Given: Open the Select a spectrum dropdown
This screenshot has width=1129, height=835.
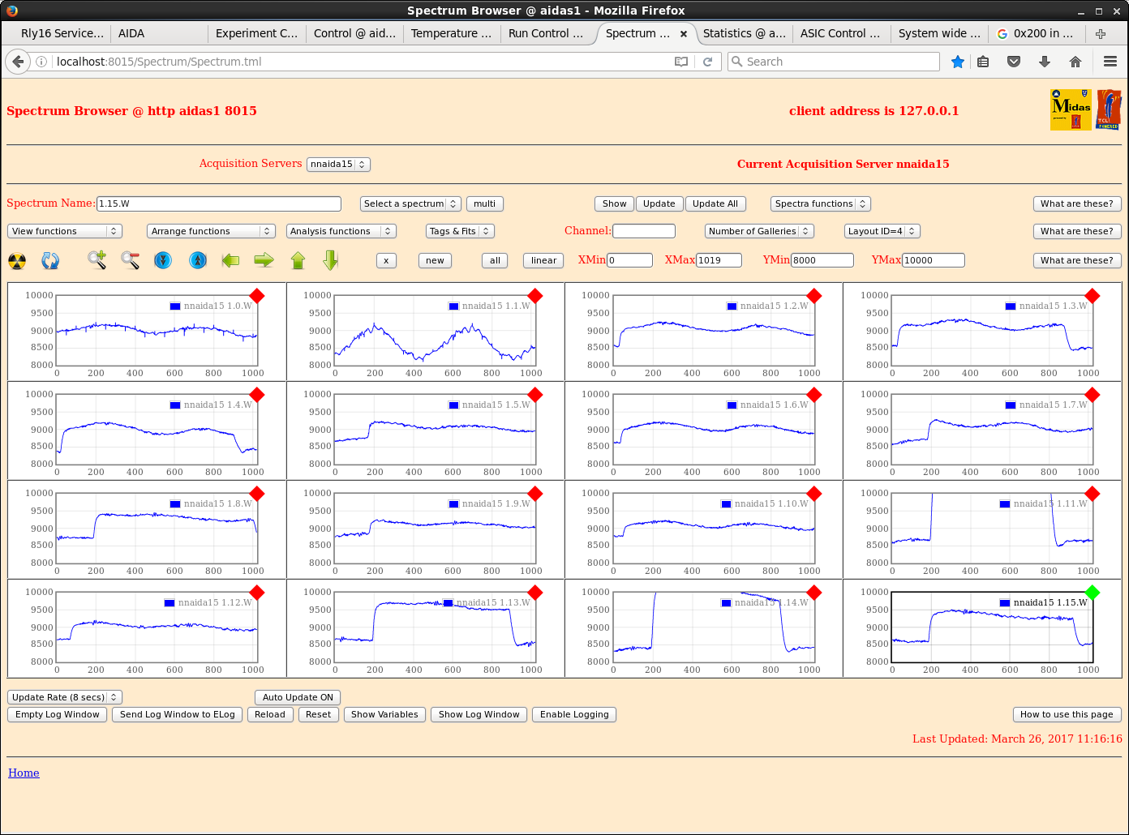Looking at the screenshot, I should (410, 203).
